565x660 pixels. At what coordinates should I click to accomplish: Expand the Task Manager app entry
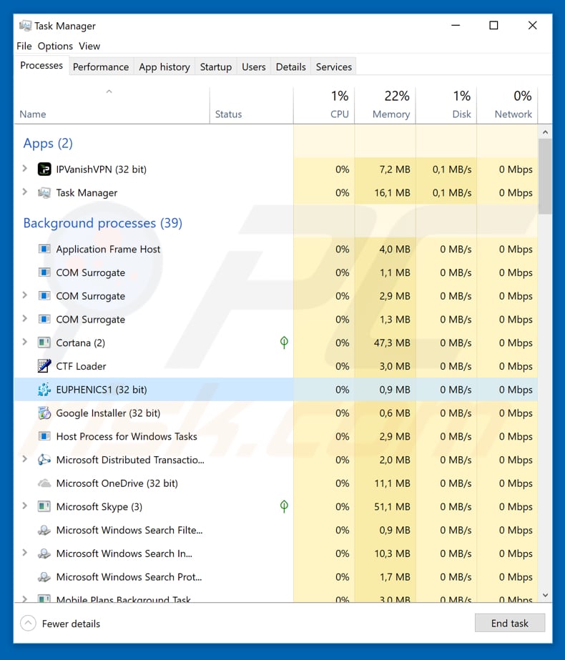tap(25, 192)
